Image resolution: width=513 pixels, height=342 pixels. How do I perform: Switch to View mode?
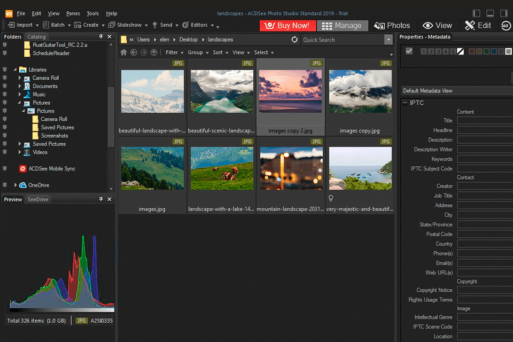coord(437,26)
